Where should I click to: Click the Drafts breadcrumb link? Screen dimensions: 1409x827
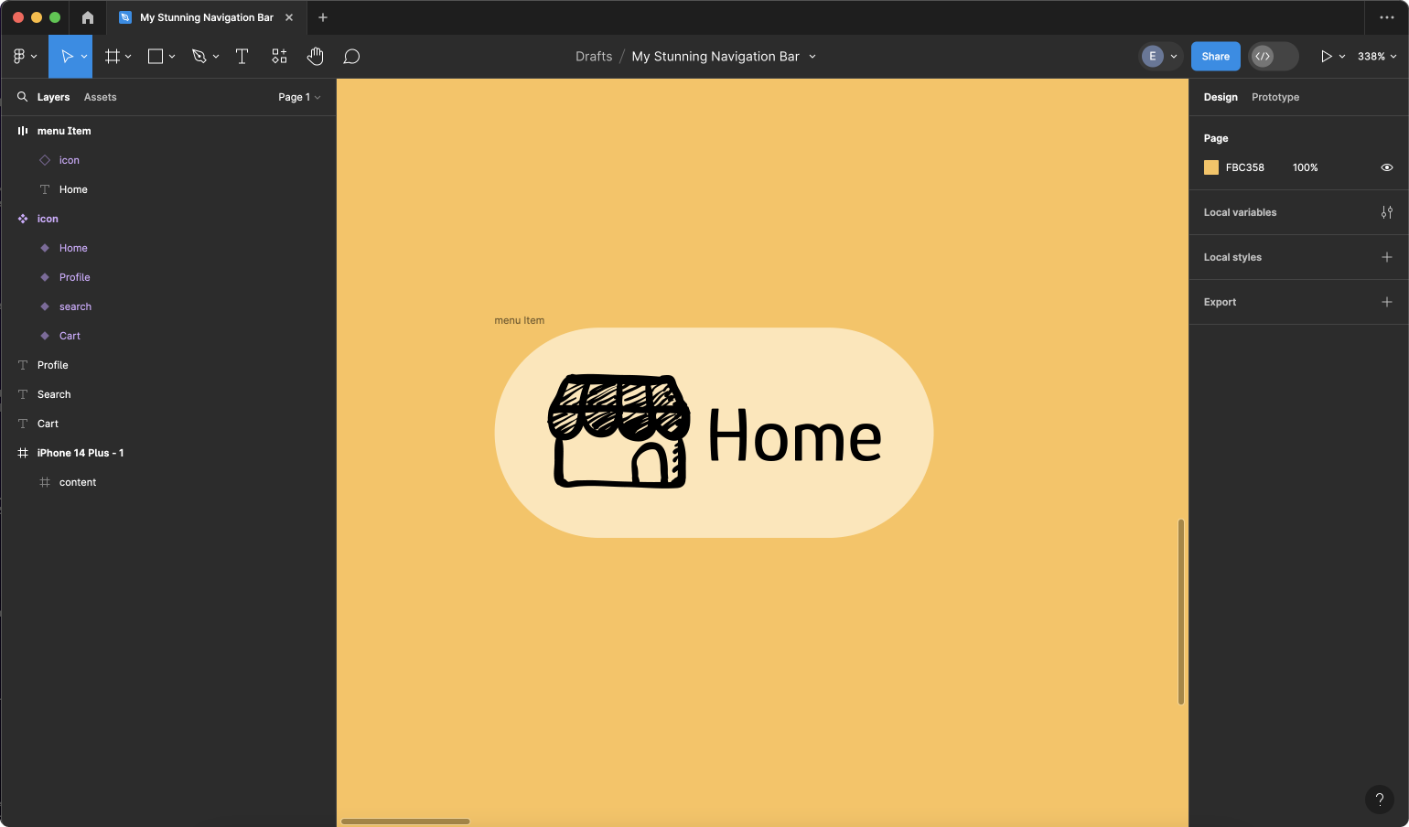(594, 57)
